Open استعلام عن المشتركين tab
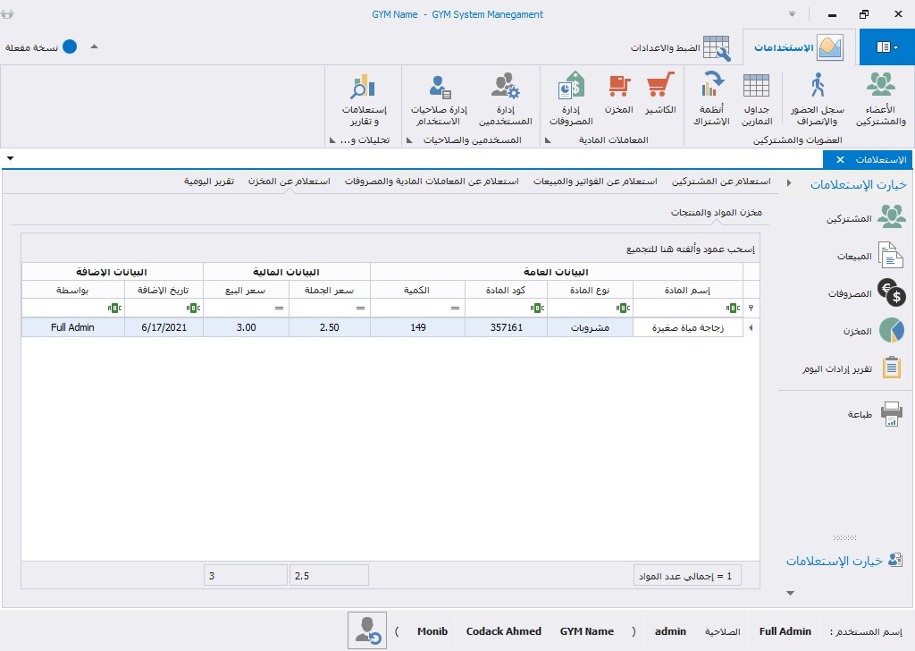The width and height of the screenshot is (915, 651). (x=721, y=181)
